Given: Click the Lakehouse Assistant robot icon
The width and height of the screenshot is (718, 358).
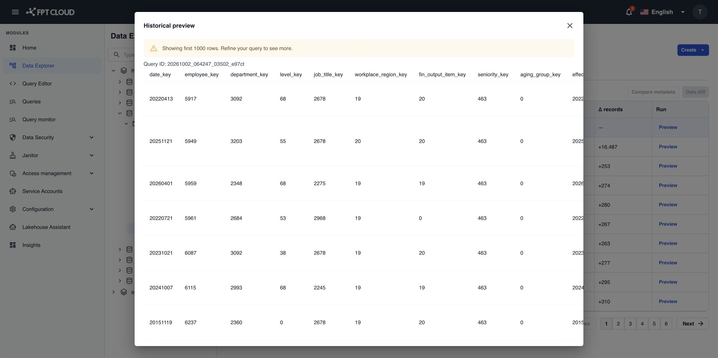Looking at the screenshot, I should coord(13,227).
